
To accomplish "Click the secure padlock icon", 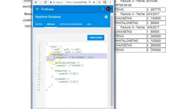I will [x=51, y=2].
